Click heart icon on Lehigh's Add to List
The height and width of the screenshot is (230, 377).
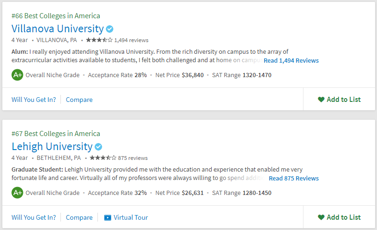tap(321, 217)
